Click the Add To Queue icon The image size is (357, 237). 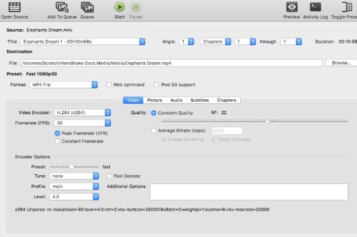tap(62, 7)
